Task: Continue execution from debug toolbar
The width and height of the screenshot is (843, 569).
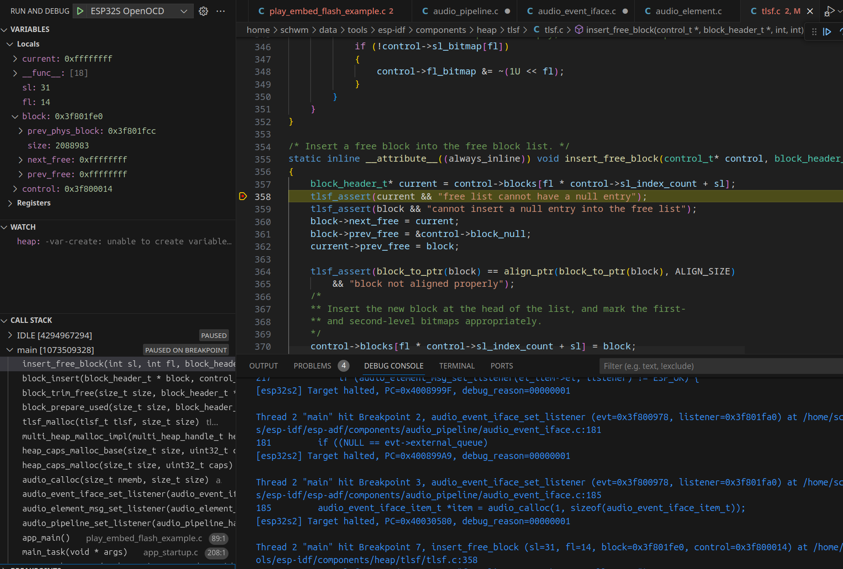Action: [x=827, y=32]
